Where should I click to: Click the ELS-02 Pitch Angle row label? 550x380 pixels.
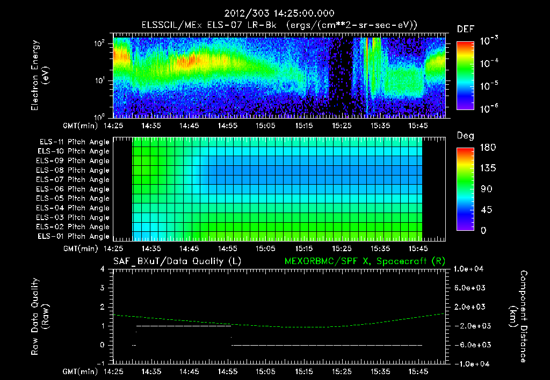click(x=73, y=227)
